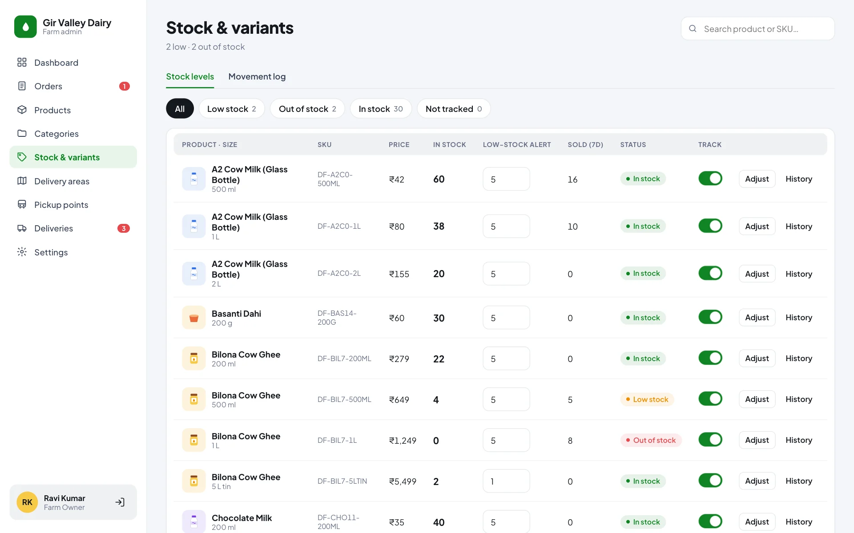Screen dimensions: 854x533
Task: Click the A2 Cow Milk 500 ml bottle thumbnail
Action: [x=194, y=179]
